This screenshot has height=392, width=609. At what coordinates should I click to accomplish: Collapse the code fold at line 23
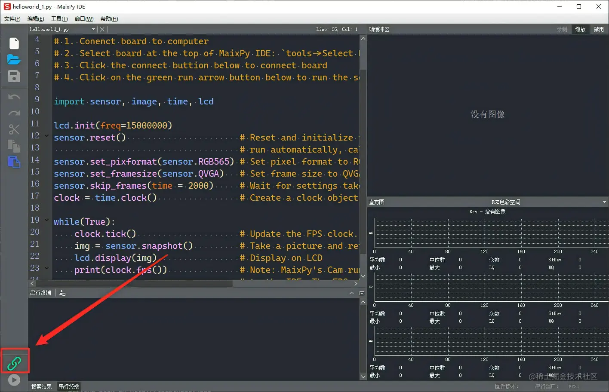pyautogui.click(x=47, y=268)
